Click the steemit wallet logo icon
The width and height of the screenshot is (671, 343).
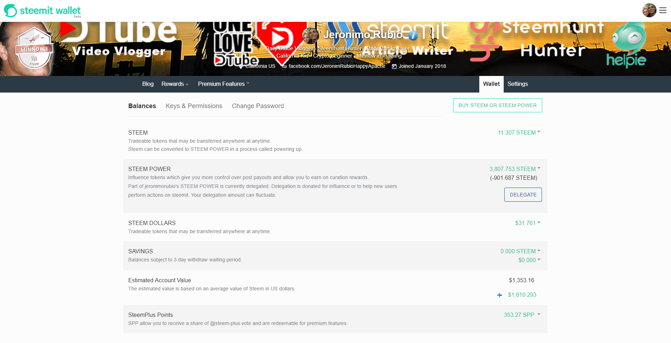[10, 11]
